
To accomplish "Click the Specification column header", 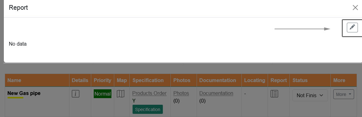I will [x=148, y=80].
